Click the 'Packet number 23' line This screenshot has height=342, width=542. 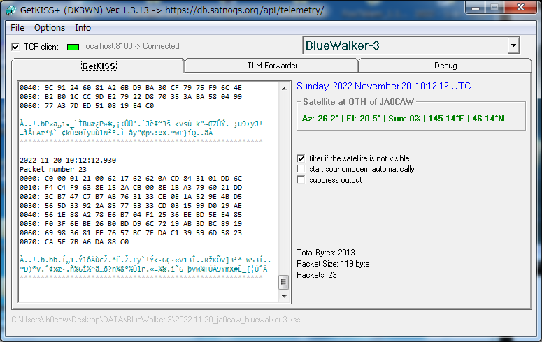coord(53,169)
